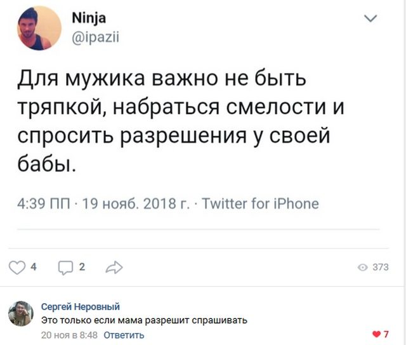406x345 pixels.
Task: Open Сергей Неровный's profile name link
Action: coord(80,306)
